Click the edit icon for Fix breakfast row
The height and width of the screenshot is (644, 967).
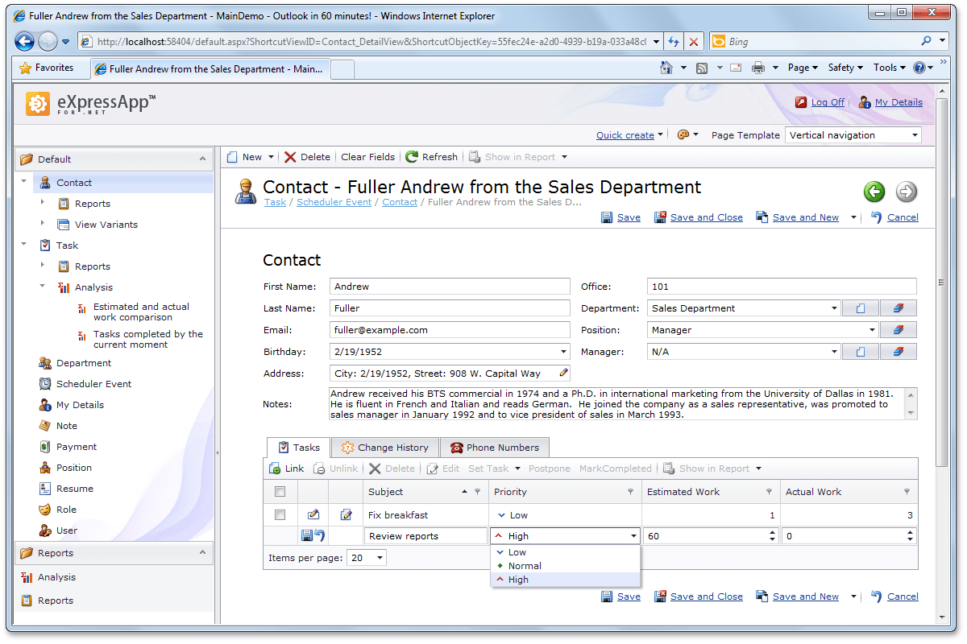click(x=313, y=515)
